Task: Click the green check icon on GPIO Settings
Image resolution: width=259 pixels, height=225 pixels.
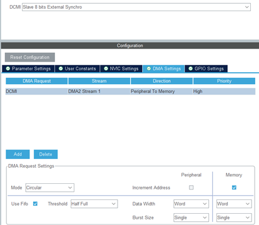Action: (x=191, y=69)
